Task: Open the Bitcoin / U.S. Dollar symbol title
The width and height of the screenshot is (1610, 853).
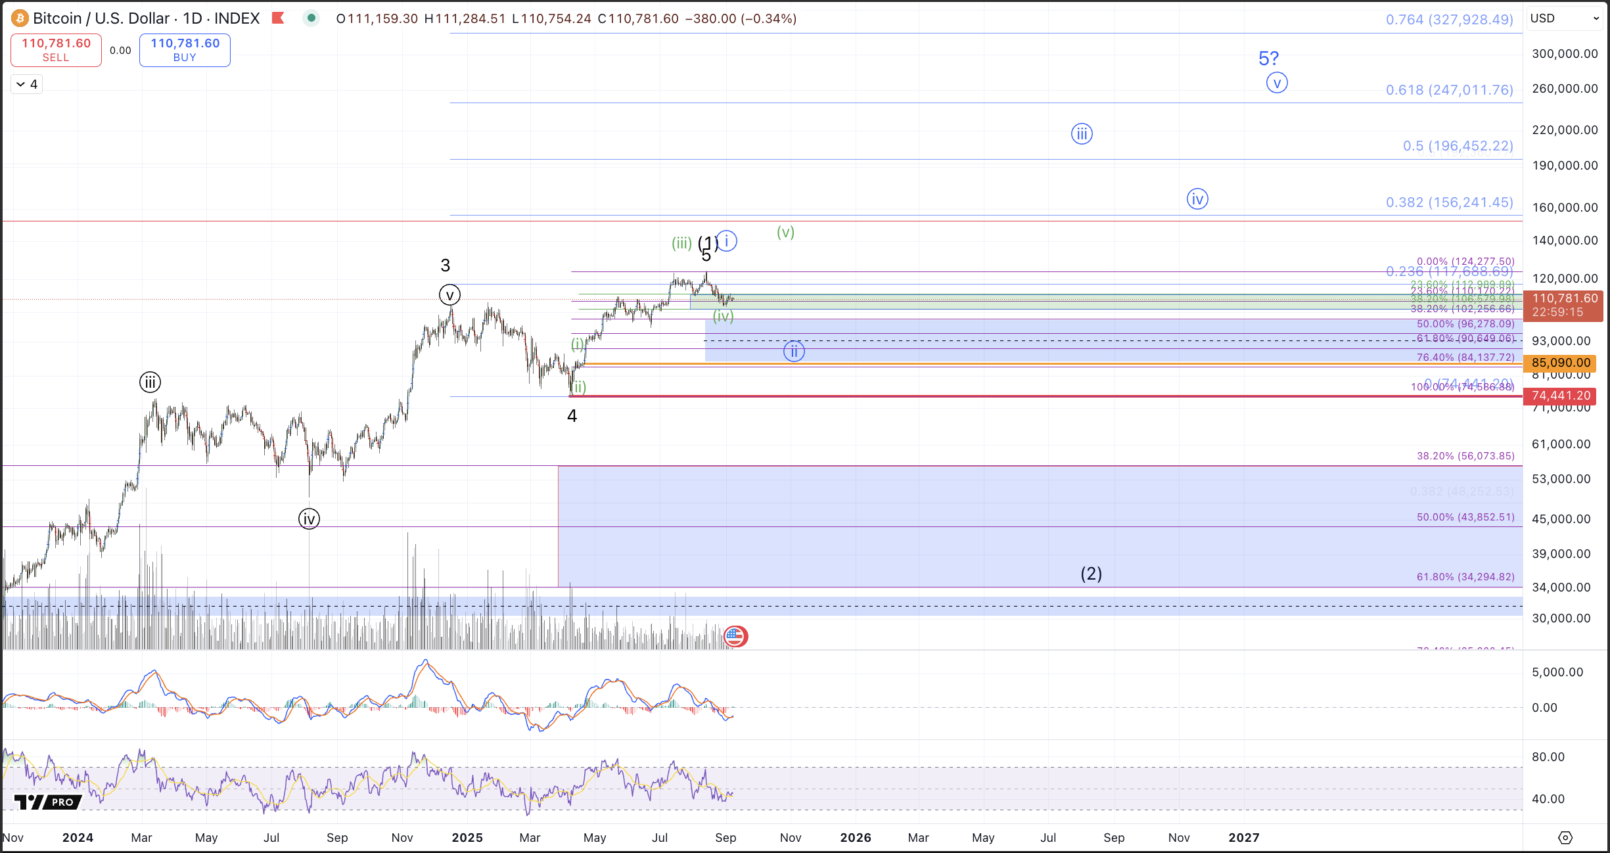Action: (101, 18)
